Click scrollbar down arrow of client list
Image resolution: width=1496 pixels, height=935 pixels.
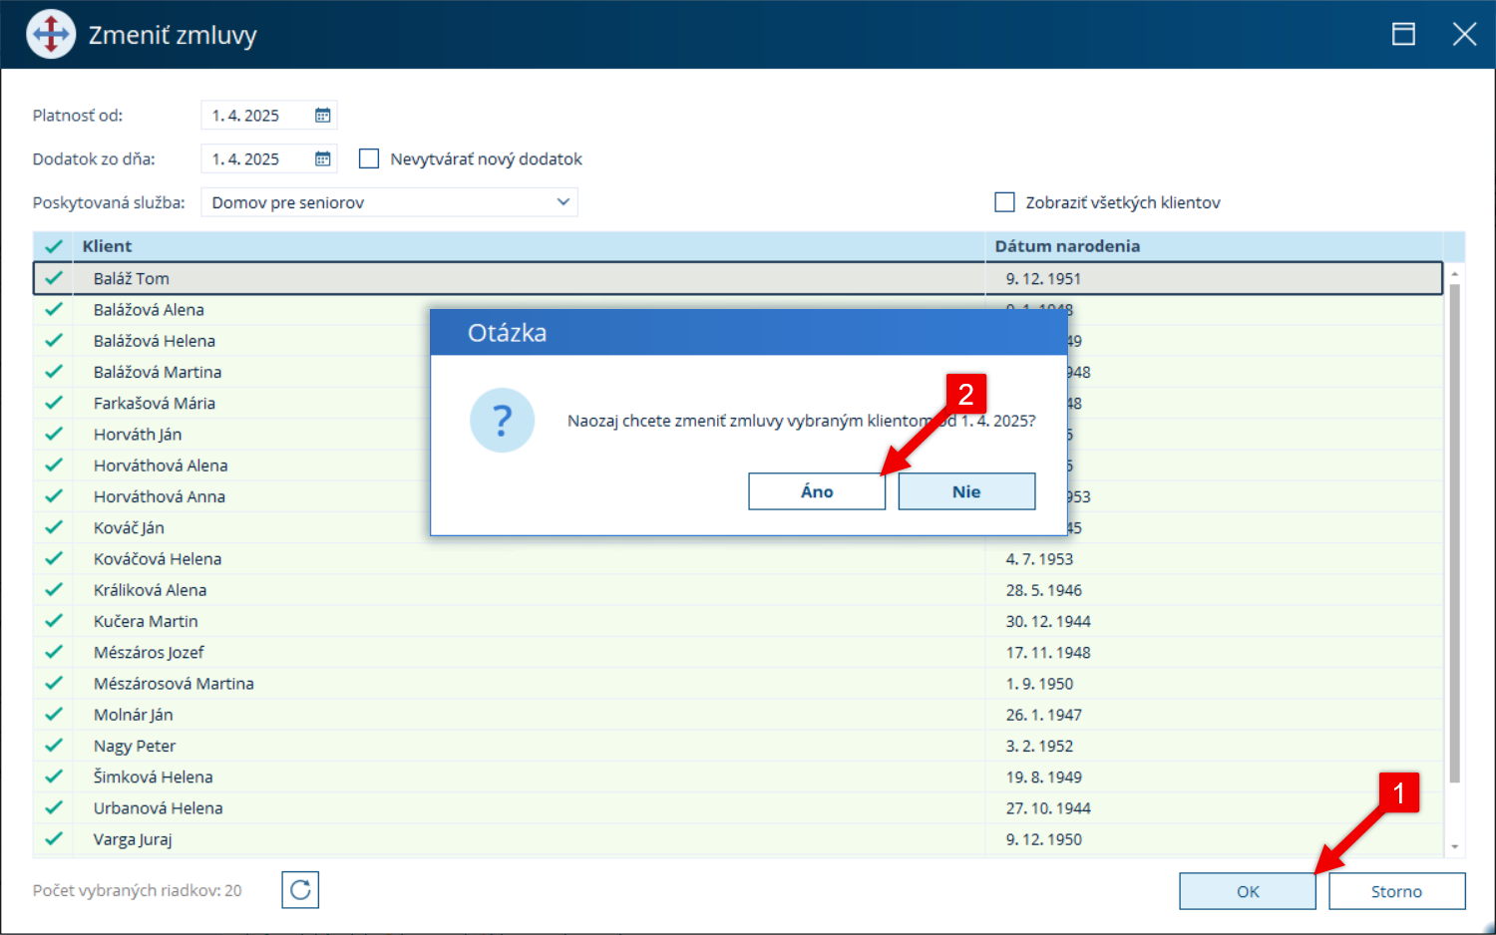[1454, 846]
